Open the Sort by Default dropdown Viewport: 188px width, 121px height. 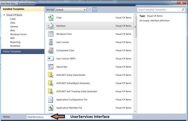click(71, 10)
